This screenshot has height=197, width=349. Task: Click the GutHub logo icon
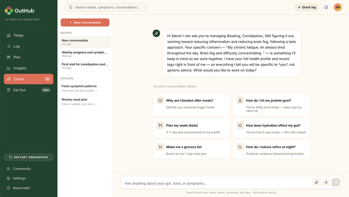click(9, 11)
